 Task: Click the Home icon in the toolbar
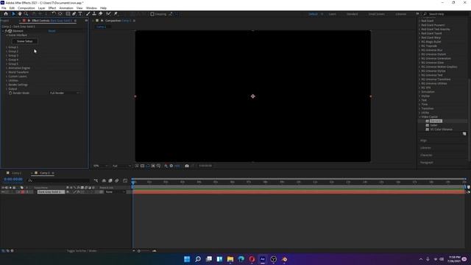[6, 14]
